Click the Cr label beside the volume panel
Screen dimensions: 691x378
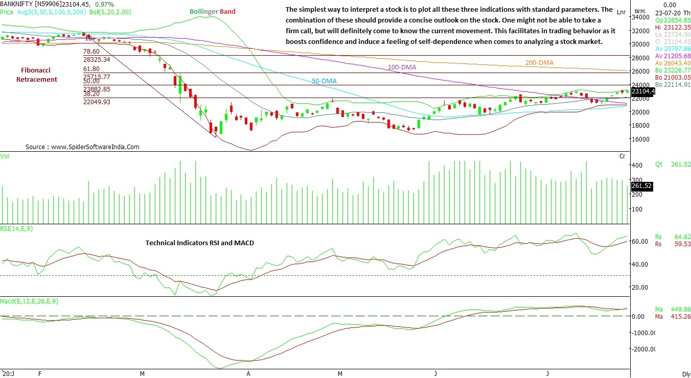coord(622,156)
